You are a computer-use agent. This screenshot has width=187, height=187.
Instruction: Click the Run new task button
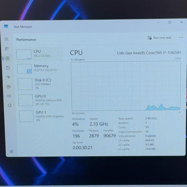coord(160,38)
